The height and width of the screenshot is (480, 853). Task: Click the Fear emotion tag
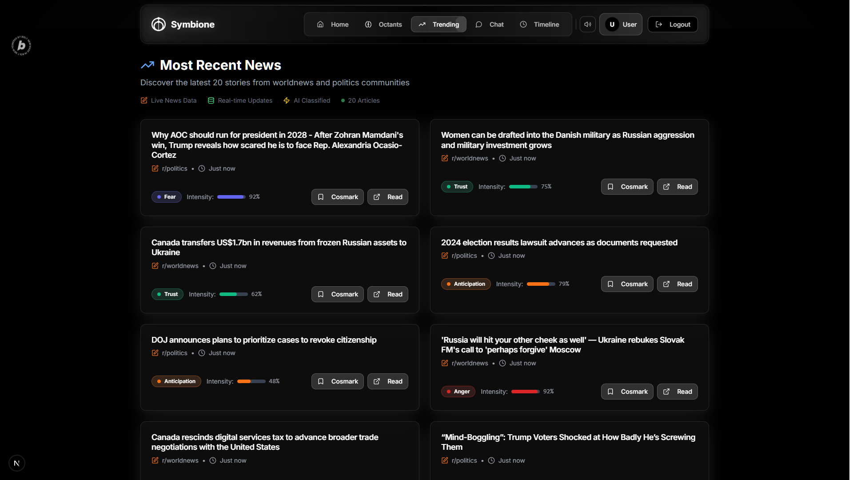point(167,197)
